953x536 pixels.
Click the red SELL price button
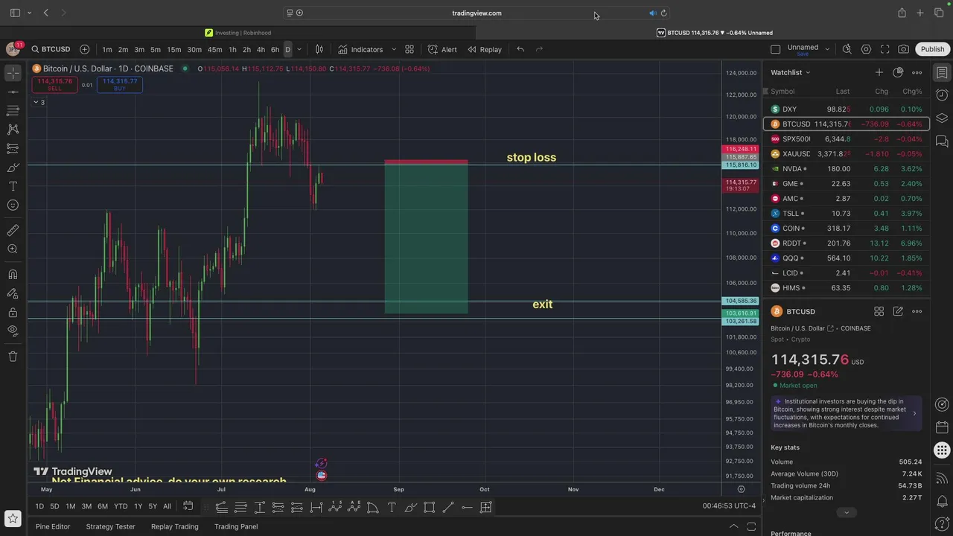(x=54, y=85)
